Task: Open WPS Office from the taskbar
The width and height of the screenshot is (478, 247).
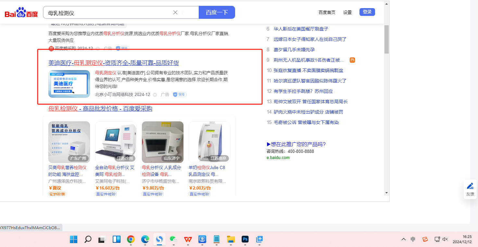Action: (x=188, y=240)
